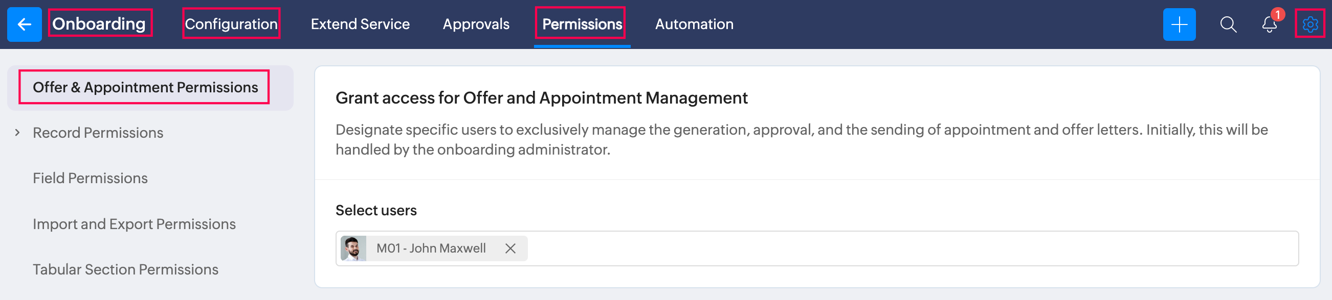Open the settings gear icon
The width and height of the screenshot is (1332, 300).
(1310, 24)
